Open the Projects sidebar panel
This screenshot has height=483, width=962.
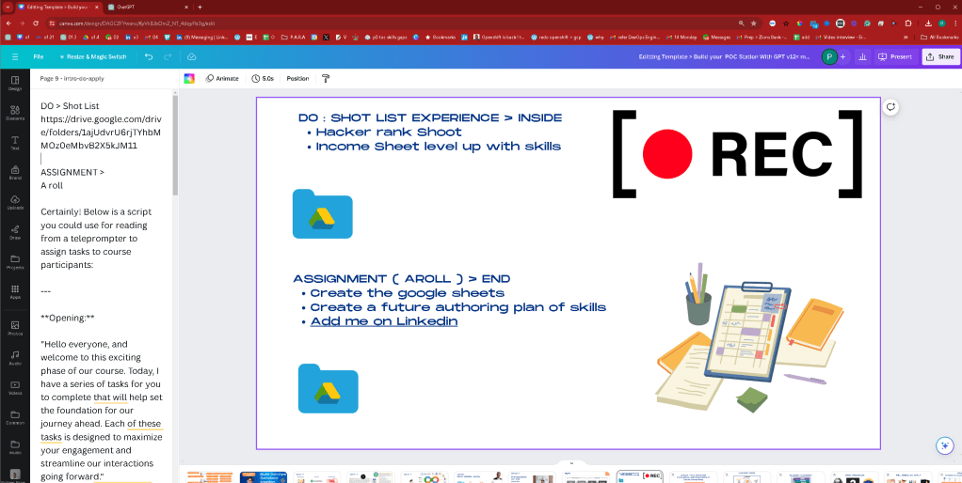15,261
